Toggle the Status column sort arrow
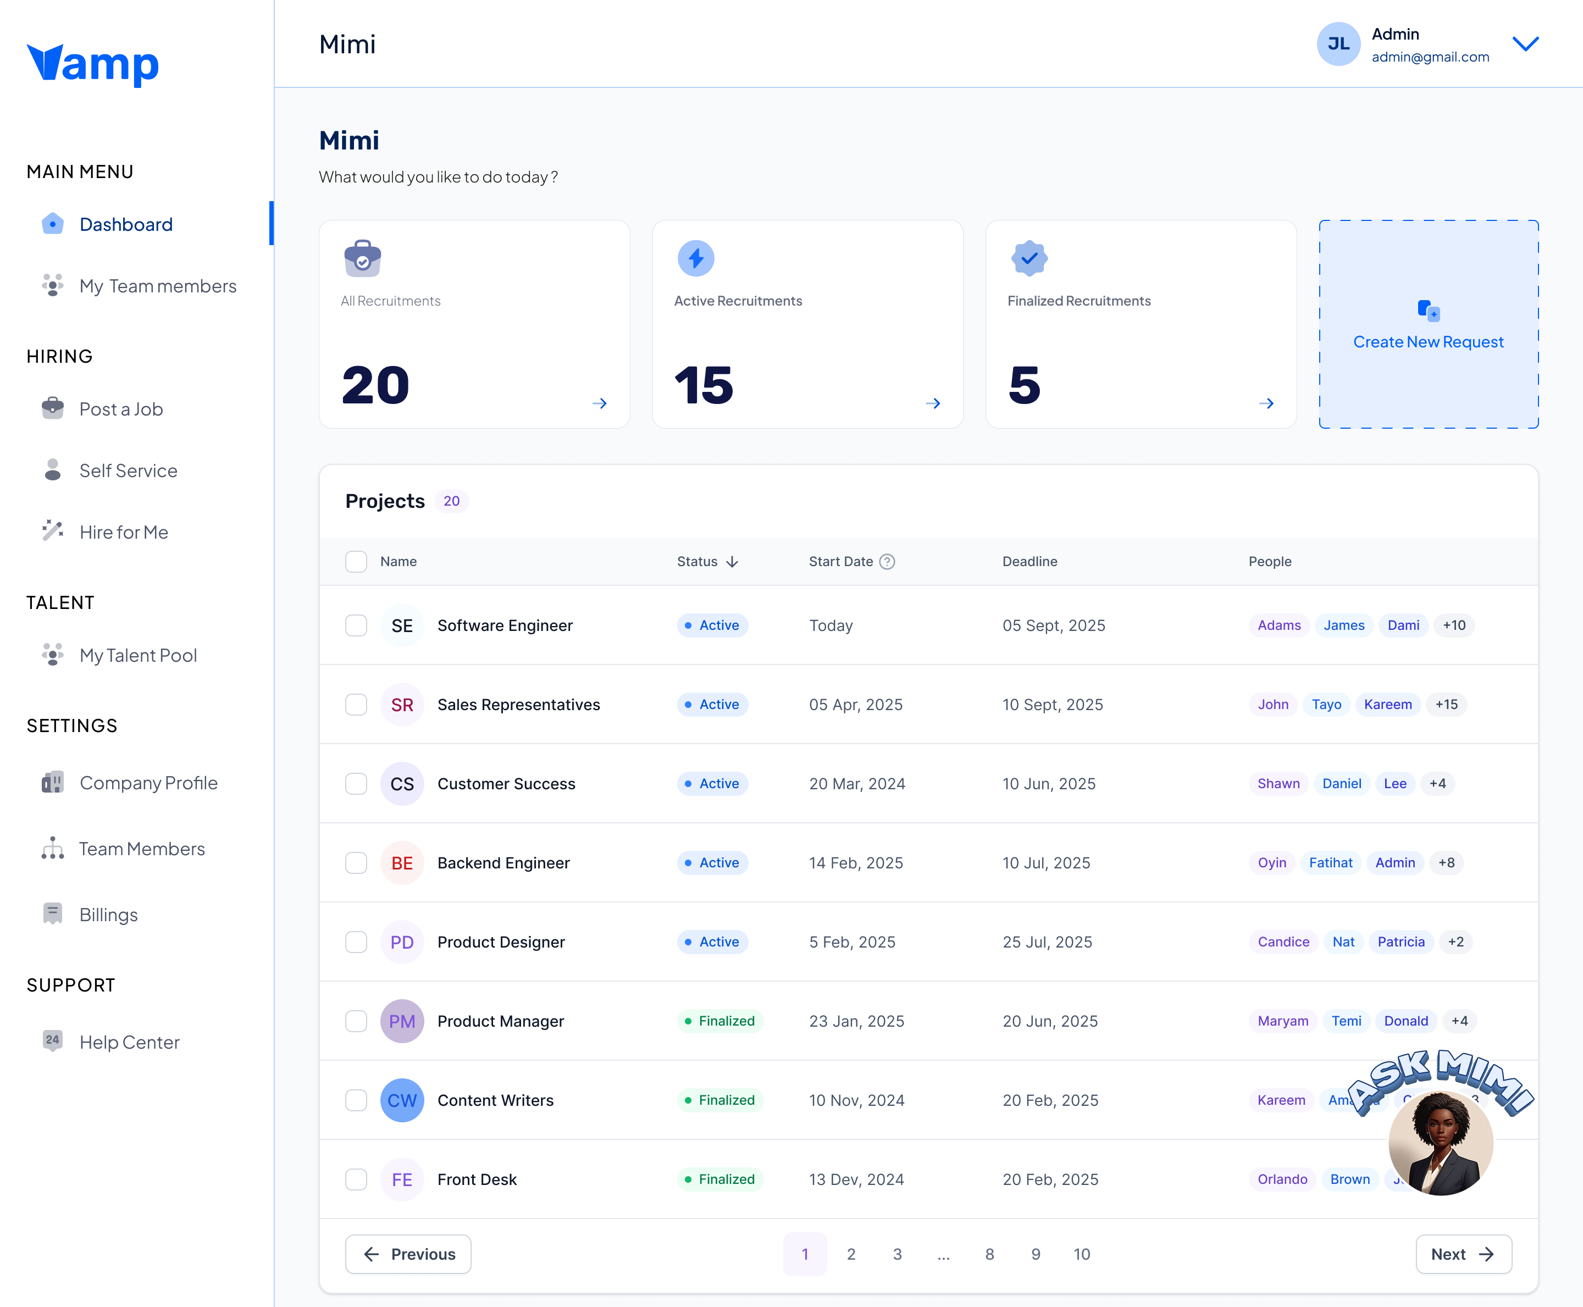 coord(732,561)
